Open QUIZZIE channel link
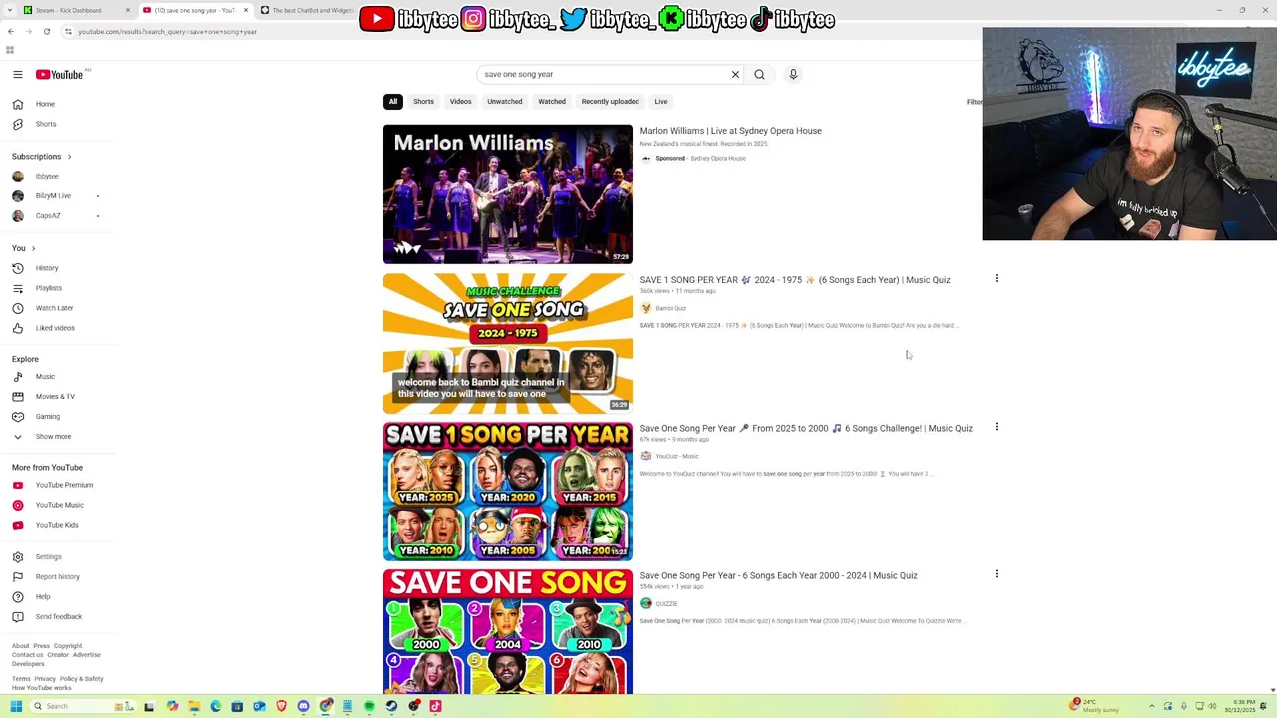The width and height of the screenshot is (1277, 718). (x=666, y=604)
